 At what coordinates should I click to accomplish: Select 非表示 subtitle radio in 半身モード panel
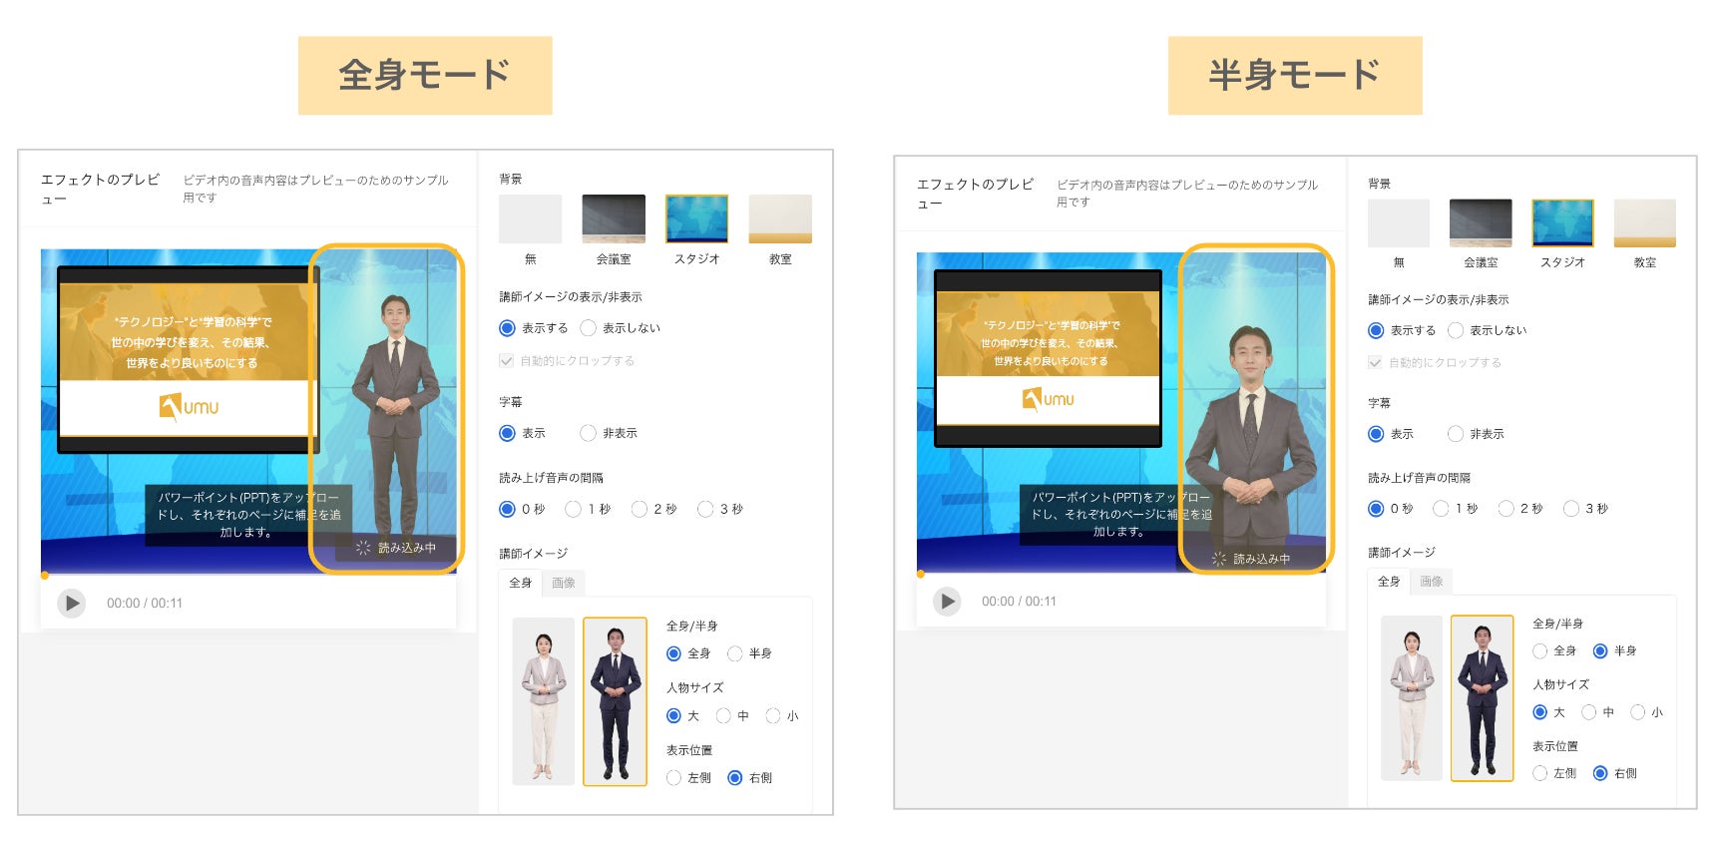[1456, 434]
